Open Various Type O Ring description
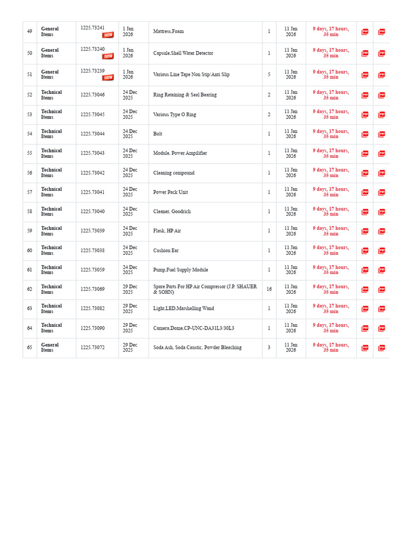 175,114
